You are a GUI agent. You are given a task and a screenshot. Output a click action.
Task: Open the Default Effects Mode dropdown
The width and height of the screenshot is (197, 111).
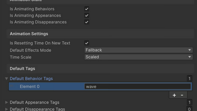point(138,50)
